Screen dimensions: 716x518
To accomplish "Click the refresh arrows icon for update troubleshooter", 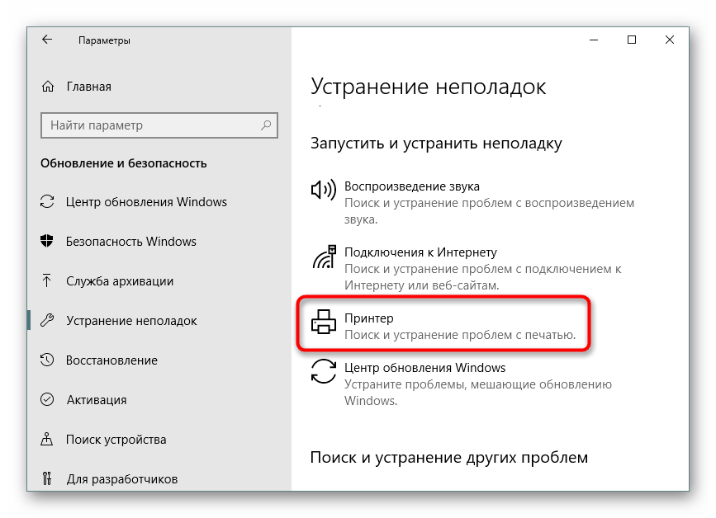I will tap(323, 371).
